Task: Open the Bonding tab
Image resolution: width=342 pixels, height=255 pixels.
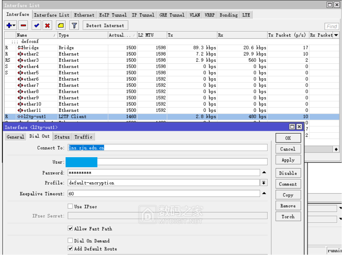Action: 229,15
